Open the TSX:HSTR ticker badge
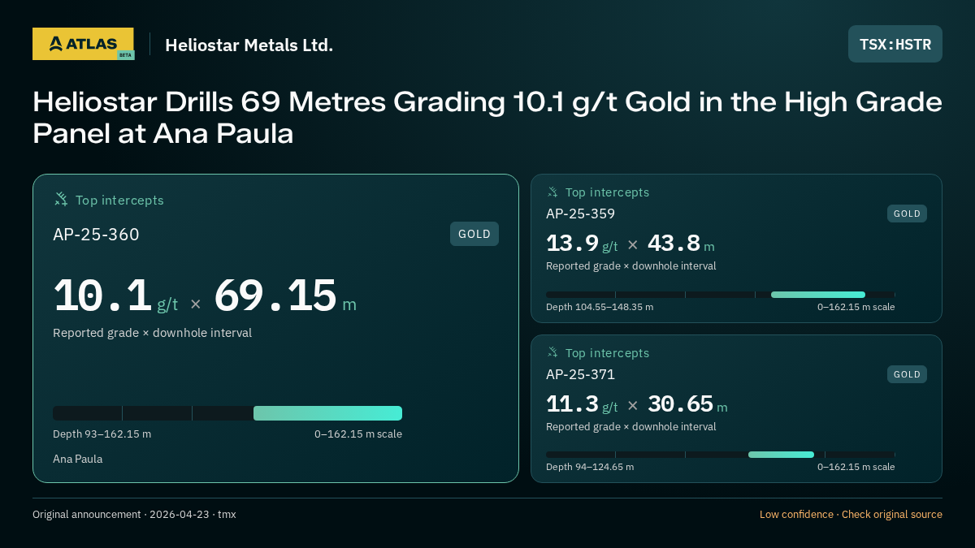Viewport: 975px width, 548px height. (x=895, y=44)
